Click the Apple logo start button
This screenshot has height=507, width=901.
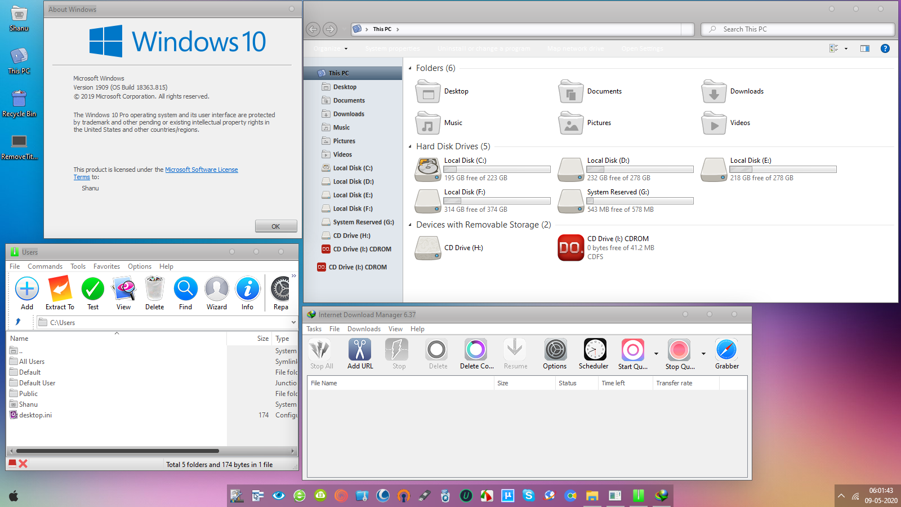point(14,496)
